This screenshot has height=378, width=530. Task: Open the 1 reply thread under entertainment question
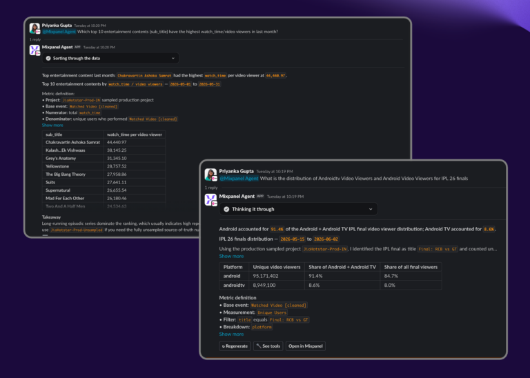35,39
